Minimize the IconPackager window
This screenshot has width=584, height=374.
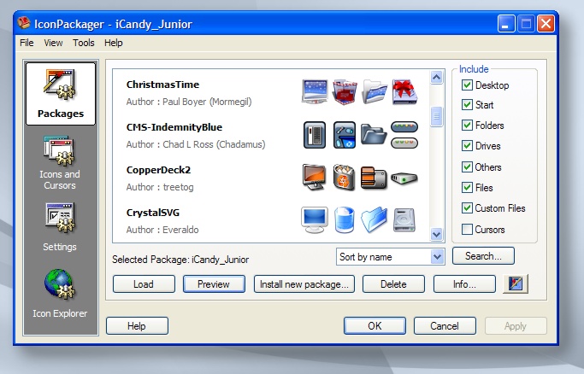(x=506, y=24)
